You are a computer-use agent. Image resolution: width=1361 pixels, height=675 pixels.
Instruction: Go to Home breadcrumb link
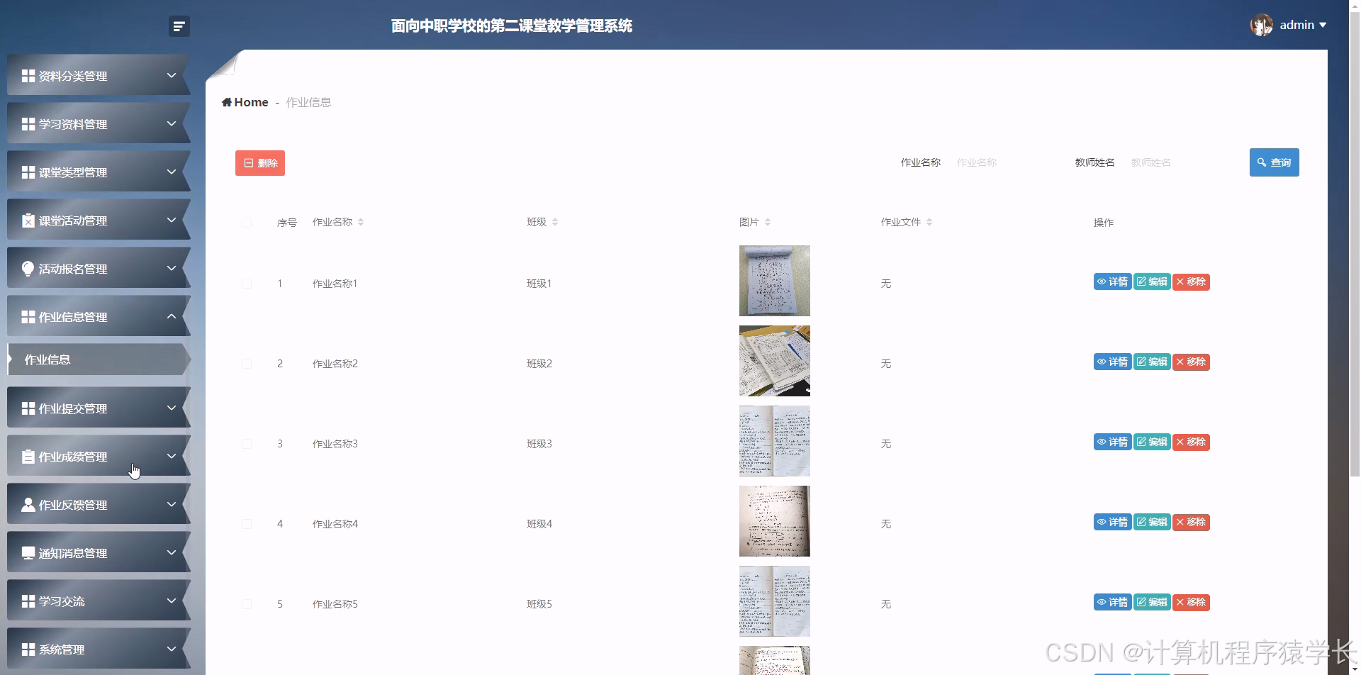click(245, 102)
